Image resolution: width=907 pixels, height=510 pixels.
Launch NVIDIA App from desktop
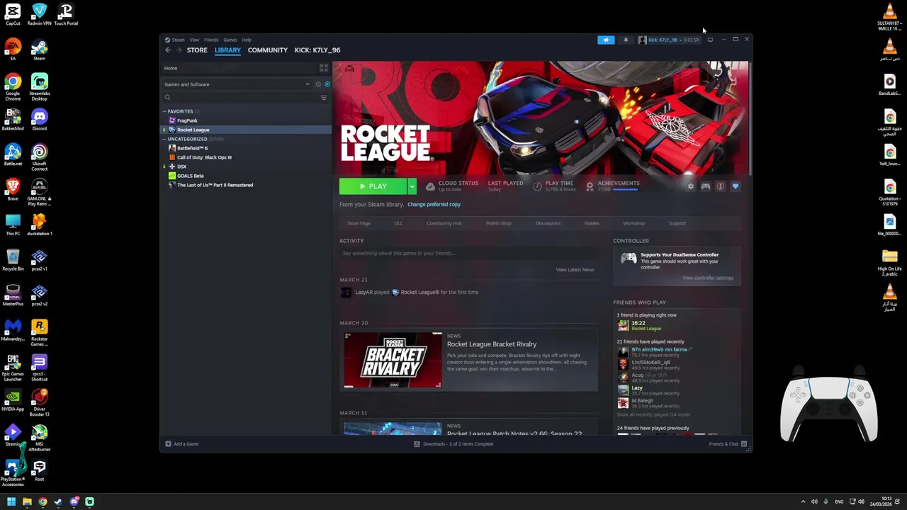pos(13,400)
